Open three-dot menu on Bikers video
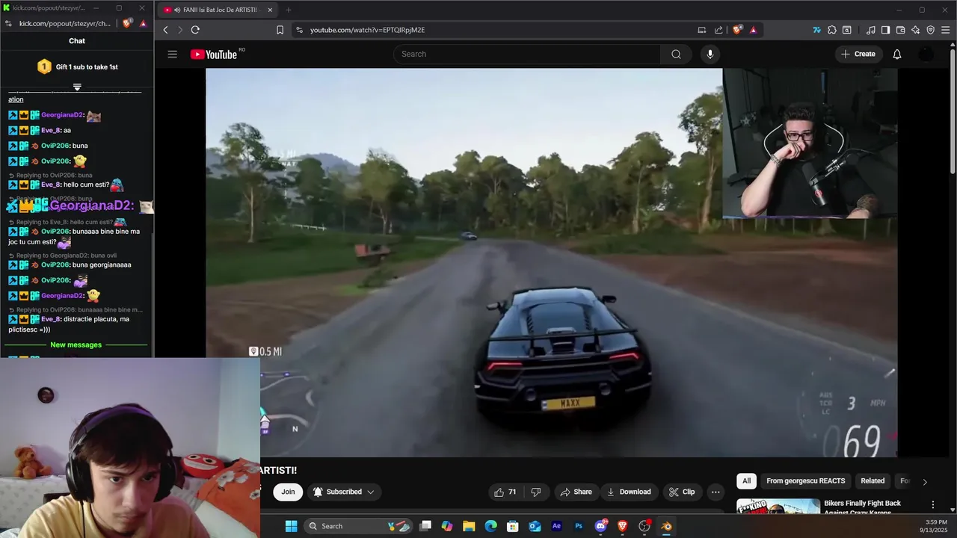 coord(932,505)
